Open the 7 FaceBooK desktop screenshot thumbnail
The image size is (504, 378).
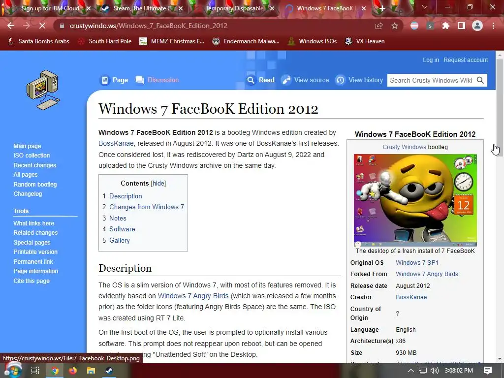415,200
